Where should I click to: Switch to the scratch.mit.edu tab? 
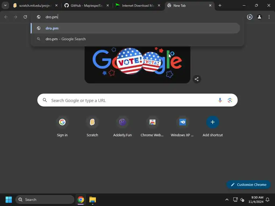pyautogui.click(x=35, y=6)
